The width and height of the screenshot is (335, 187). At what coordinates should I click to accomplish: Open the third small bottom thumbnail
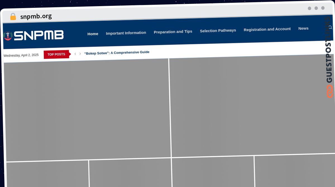tap(213, 171)
